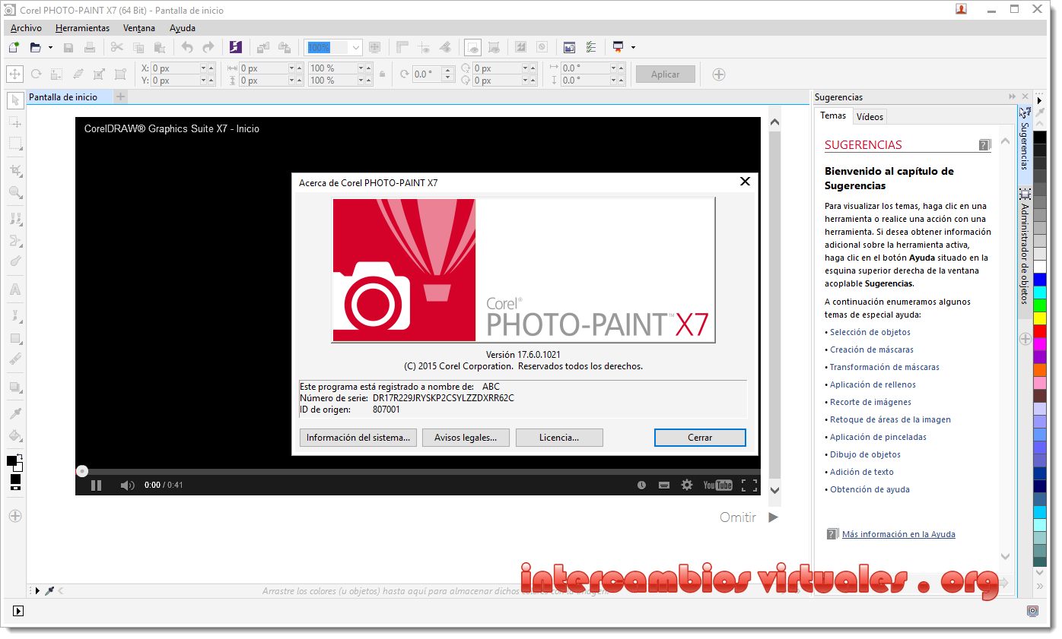Click the welcome screen scrollbar down arrow
The image size is (1062, 639).
(774, 490)
